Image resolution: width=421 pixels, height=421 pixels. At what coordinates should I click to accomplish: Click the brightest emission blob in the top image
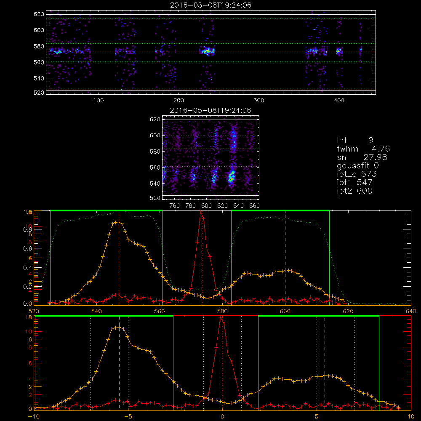[207, 51]
